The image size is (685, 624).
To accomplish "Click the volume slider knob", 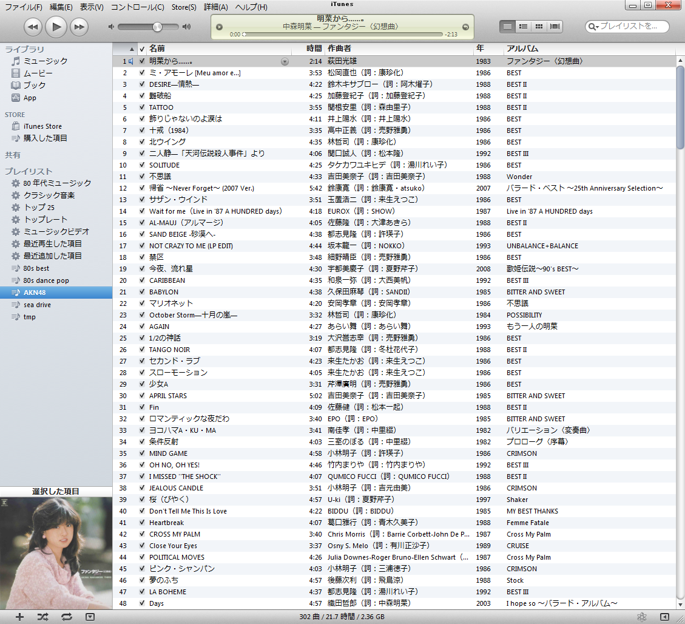I will 157,27.
